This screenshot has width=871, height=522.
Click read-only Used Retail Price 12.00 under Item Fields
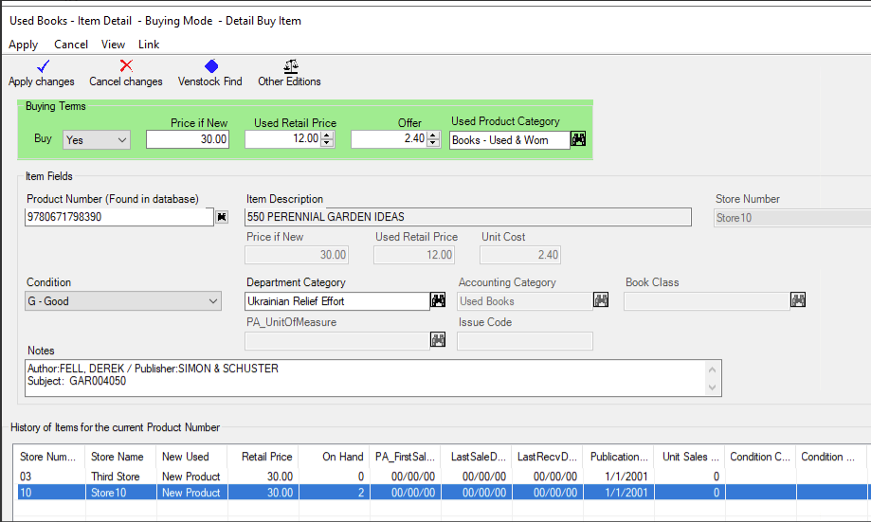pyautogui.click(x=414, y=255)
